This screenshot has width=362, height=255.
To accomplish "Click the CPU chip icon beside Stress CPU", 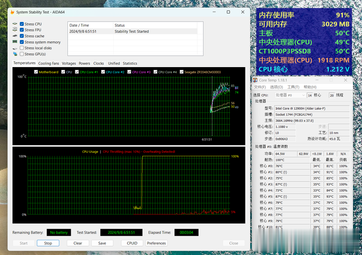I will coord(15,24).
